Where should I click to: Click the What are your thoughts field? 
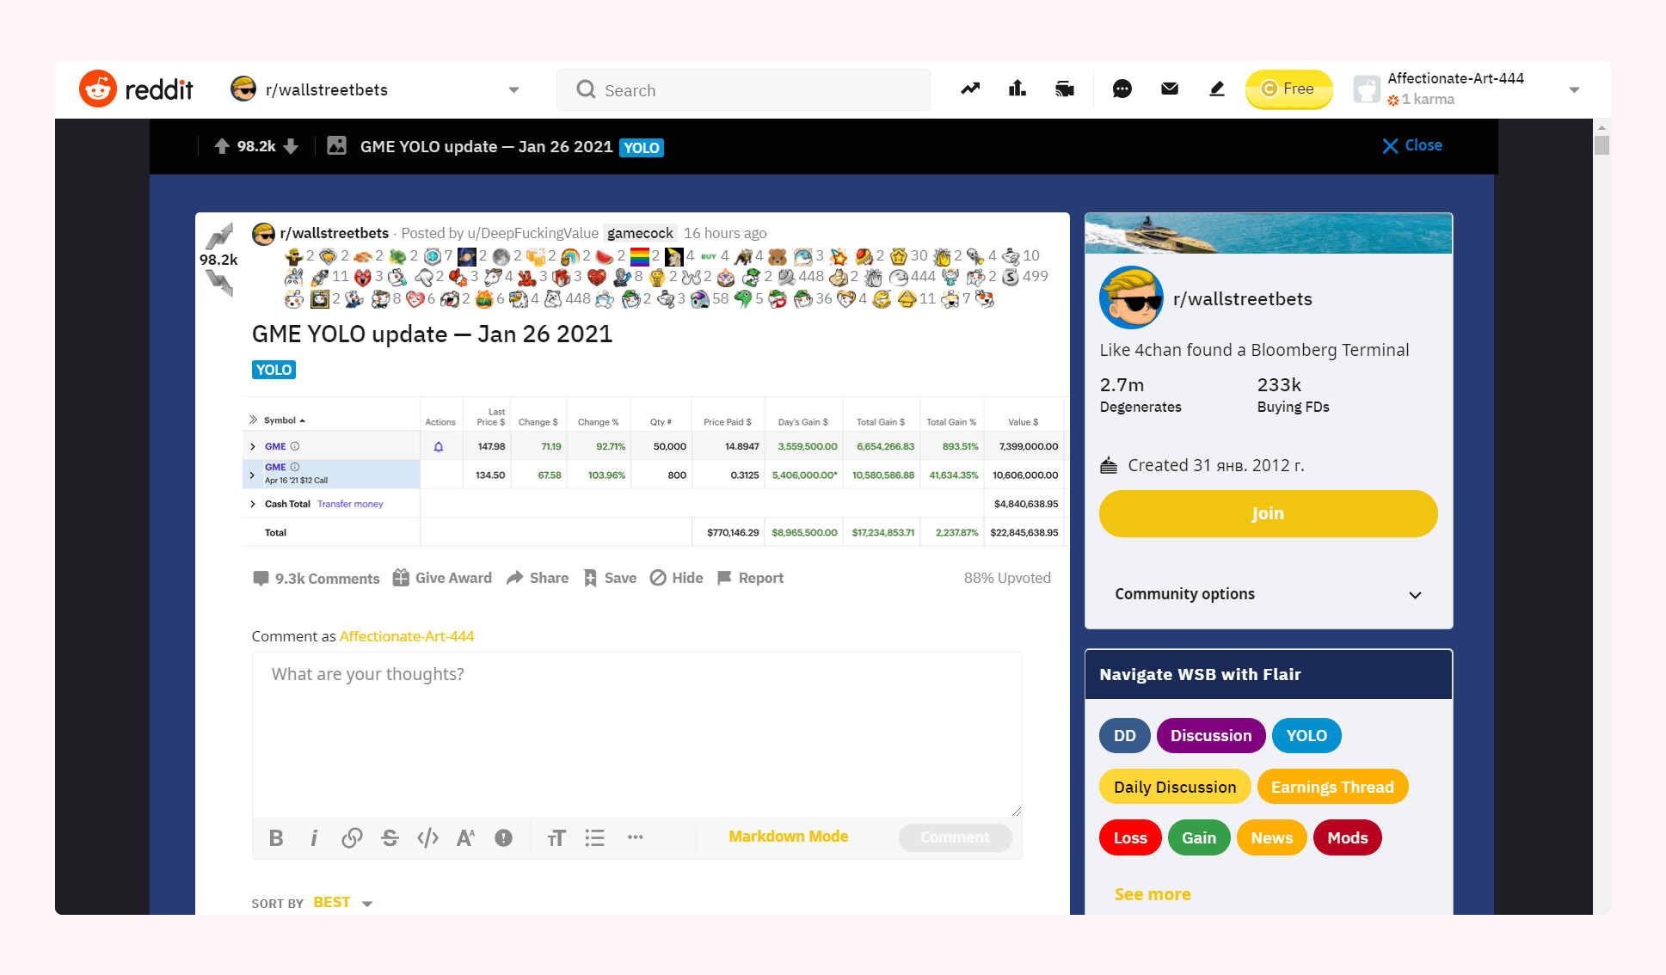pyautogui.click(x=636, y=731)
